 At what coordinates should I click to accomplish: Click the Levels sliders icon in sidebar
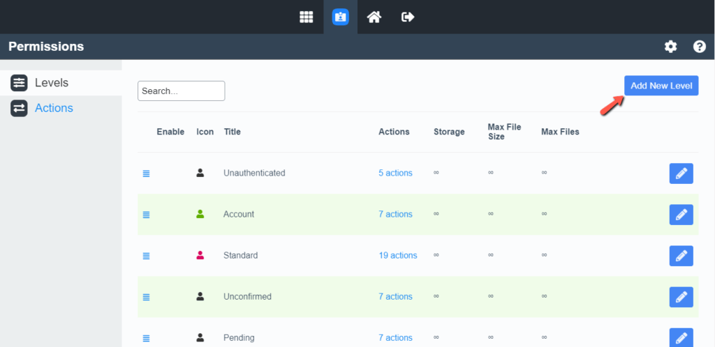tap(19, 83)
